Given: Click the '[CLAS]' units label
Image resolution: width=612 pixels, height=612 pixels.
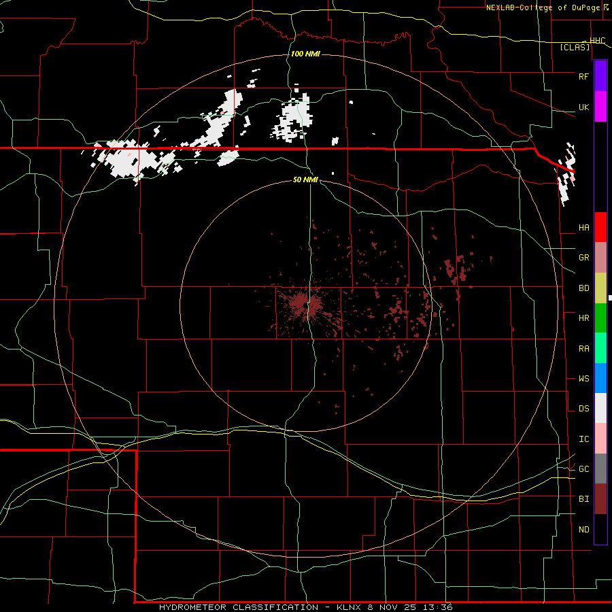Looking at the screenshot, I should (x=575, y=48).
